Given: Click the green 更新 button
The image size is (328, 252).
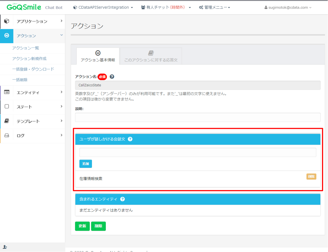Looking at the screenshot, I should tap(82, 226).
